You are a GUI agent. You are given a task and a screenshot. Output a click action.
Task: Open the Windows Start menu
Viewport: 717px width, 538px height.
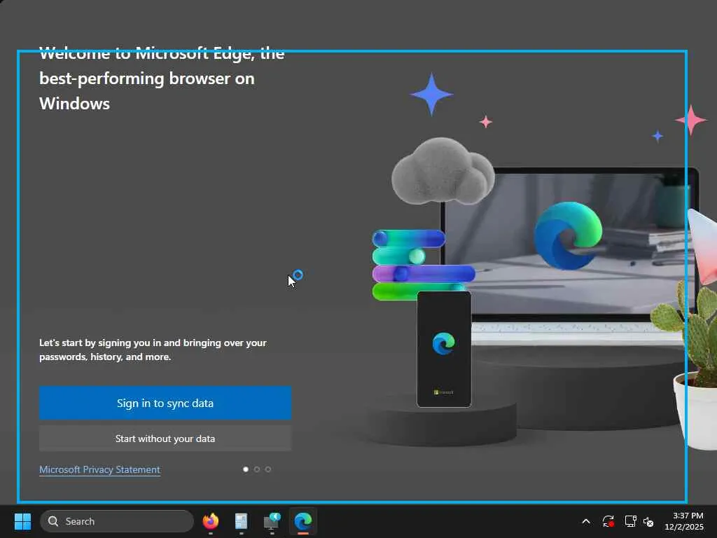pos(22,521)
